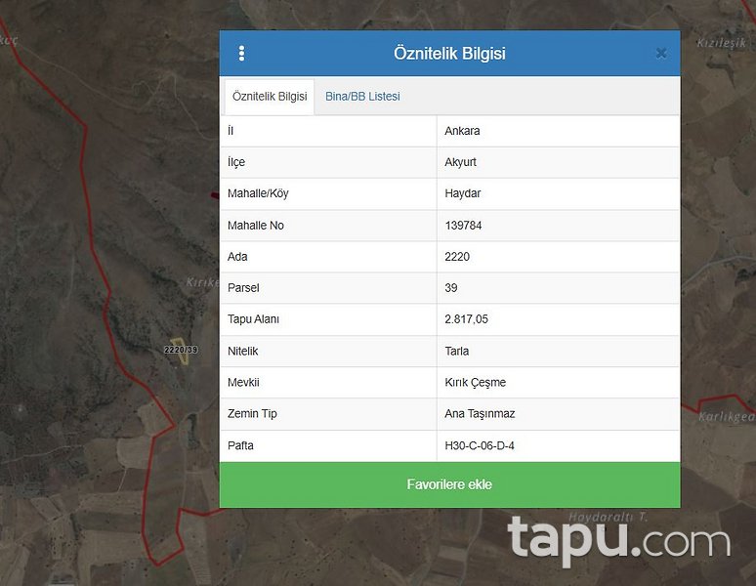Select the Ankara value in İl row

[462, 131]
